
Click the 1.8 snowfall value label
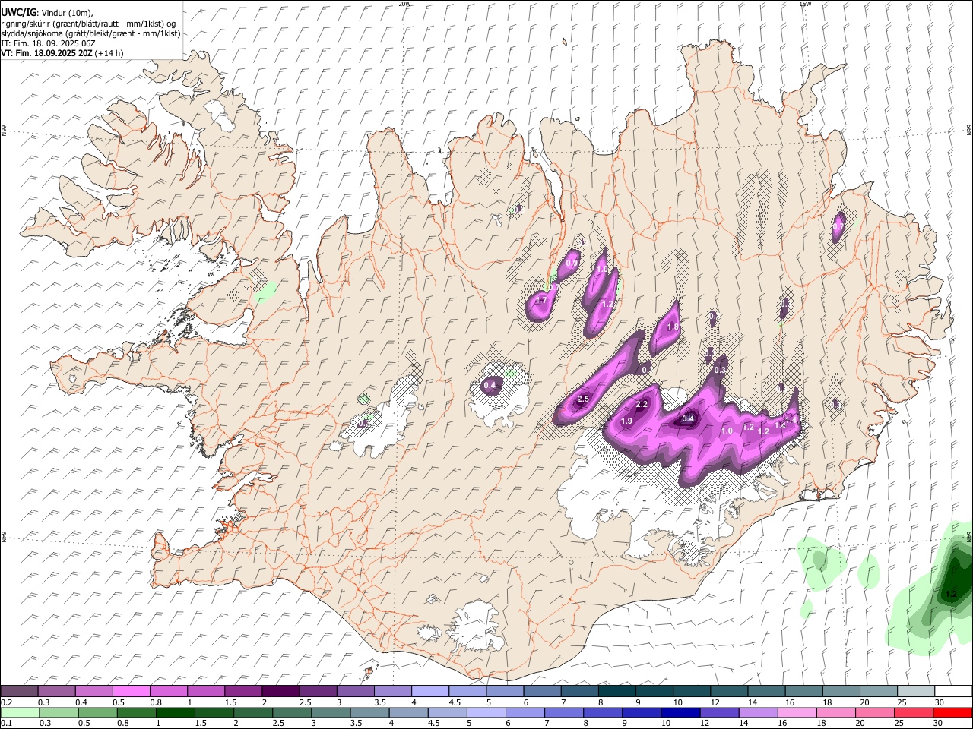click(x=673, y=327)
